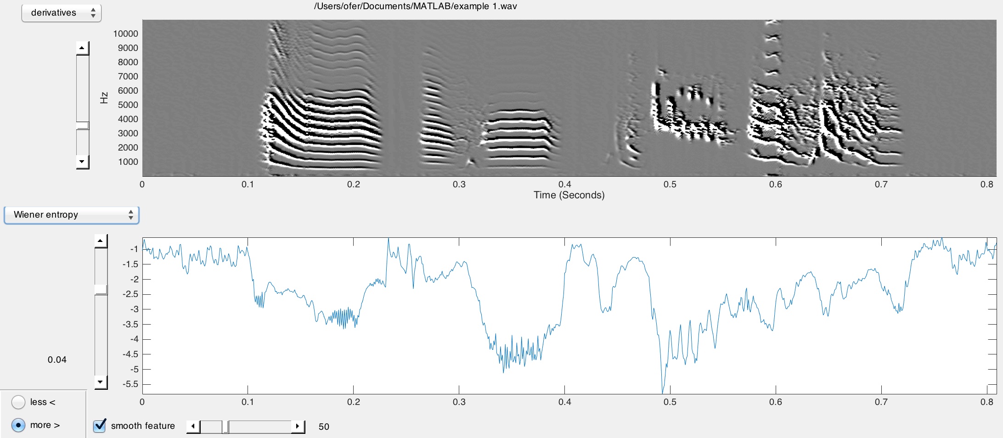Click the up arrow on the spectrogram slider
The image size is (1003, 438).
point(82,48)
